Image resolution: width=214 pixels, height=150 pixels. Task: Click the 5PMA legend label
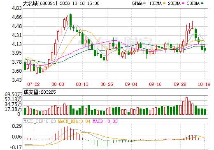[x=137, y=3]
